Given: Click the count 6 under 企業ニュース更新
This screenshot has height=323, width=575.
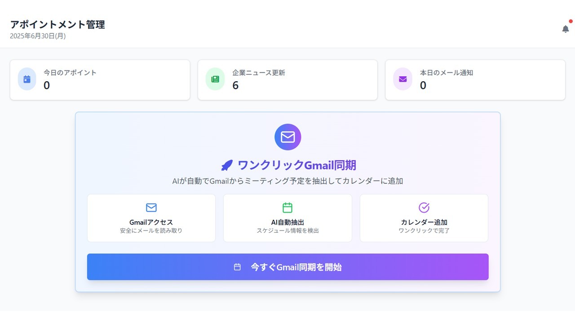Looking at the screenshot, I should pyautogui.click(x=235, y=85).
